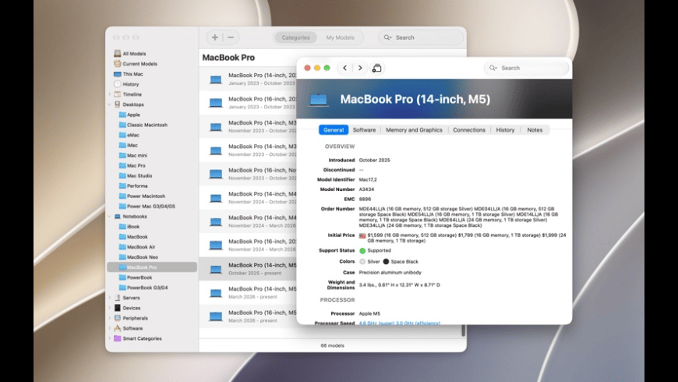Switch to the Notes tab
This screenshot has width=678, height=382.
[535, 129]
